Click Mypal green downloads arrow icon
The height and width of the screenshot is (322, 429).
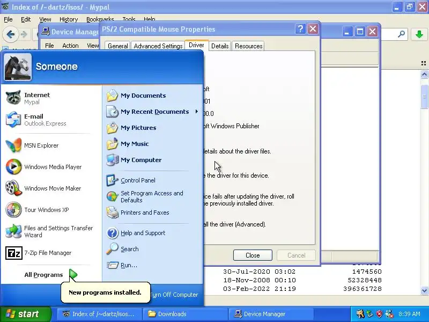pos(419,34)
